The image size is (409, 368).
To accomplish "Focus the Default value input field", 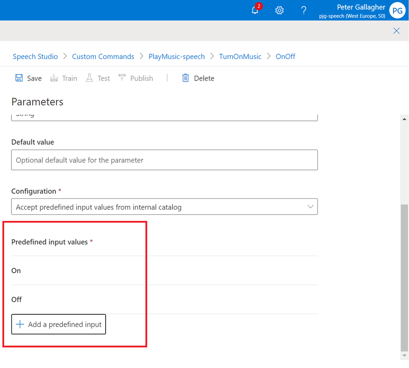I will click(x=164, y=160).
